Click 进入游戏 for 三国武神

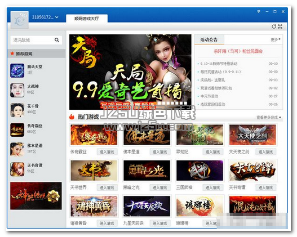[x=213, y=187]
